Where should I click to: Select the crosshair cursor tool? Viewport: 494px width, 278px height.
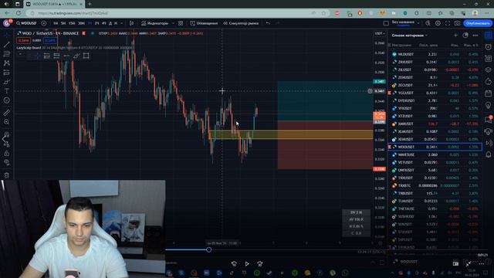7,36
